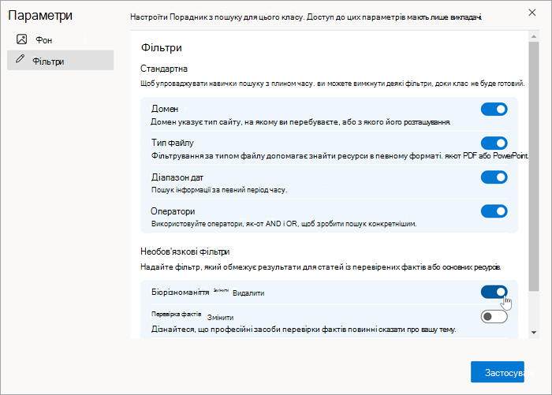Click the Необов'язкові фільтри heading

pos(185,252)
